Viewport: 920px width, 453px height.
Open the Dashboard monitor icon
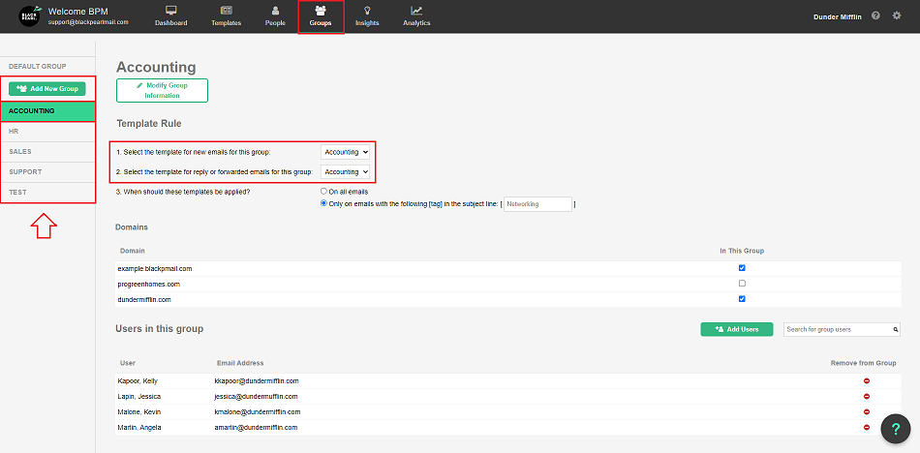171,11
